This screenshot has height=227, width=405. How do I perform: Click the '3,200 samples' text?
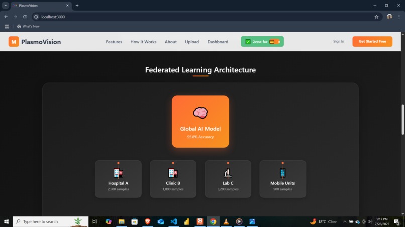(x=228, y=189)
